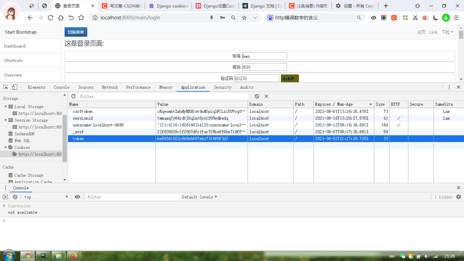
Task: Open a new browser tab
Action: [386, 6]
